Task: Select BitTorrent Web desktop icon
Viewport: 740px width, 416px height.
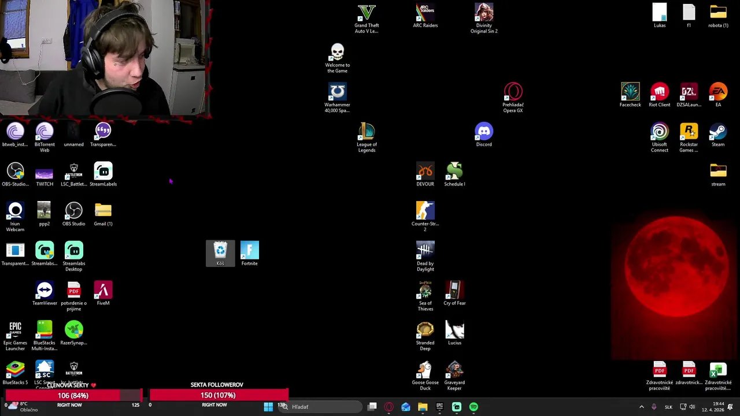Action: pos(45,138)
